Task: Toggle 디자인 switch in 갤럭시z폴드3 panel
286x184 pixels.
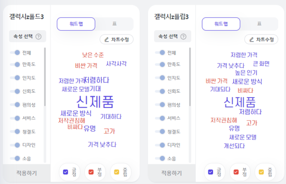Action: (15, 145)
